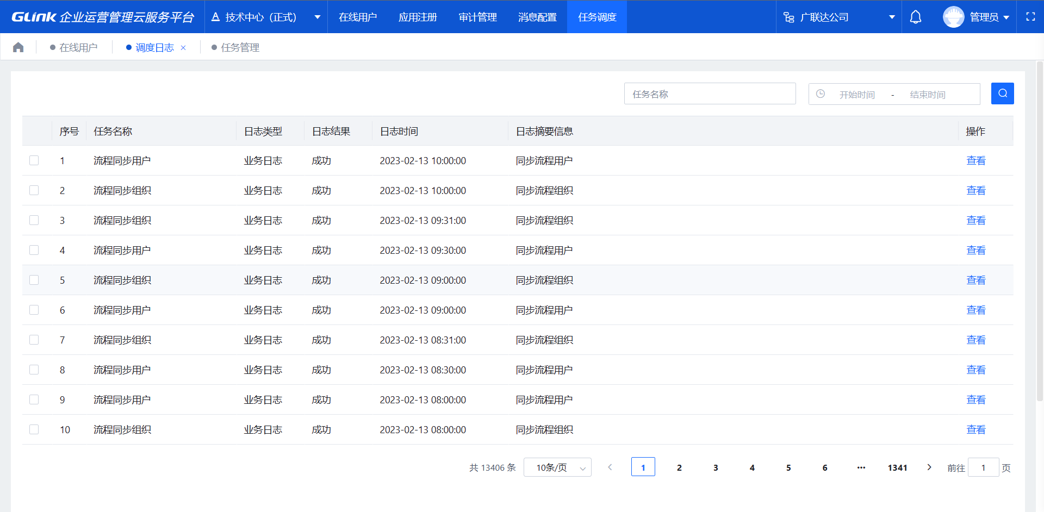Check row 9 checkbox
Viewport: 1044px width, 512px height.
point(34,399)
